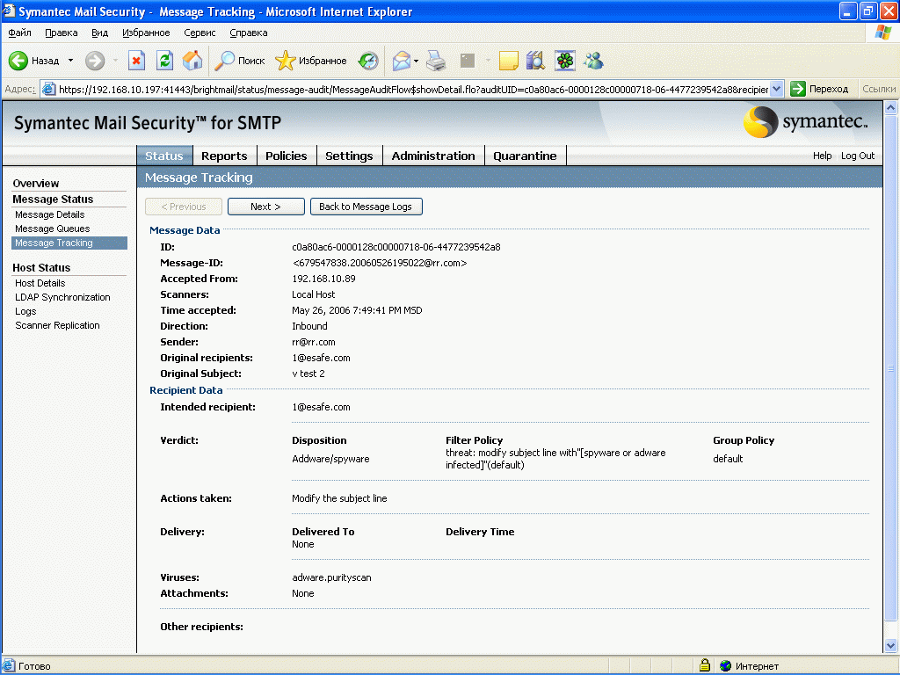Expand the Back button history dropdown arrow
Viewport: 900px width, 675px height.
coord(71,61)
